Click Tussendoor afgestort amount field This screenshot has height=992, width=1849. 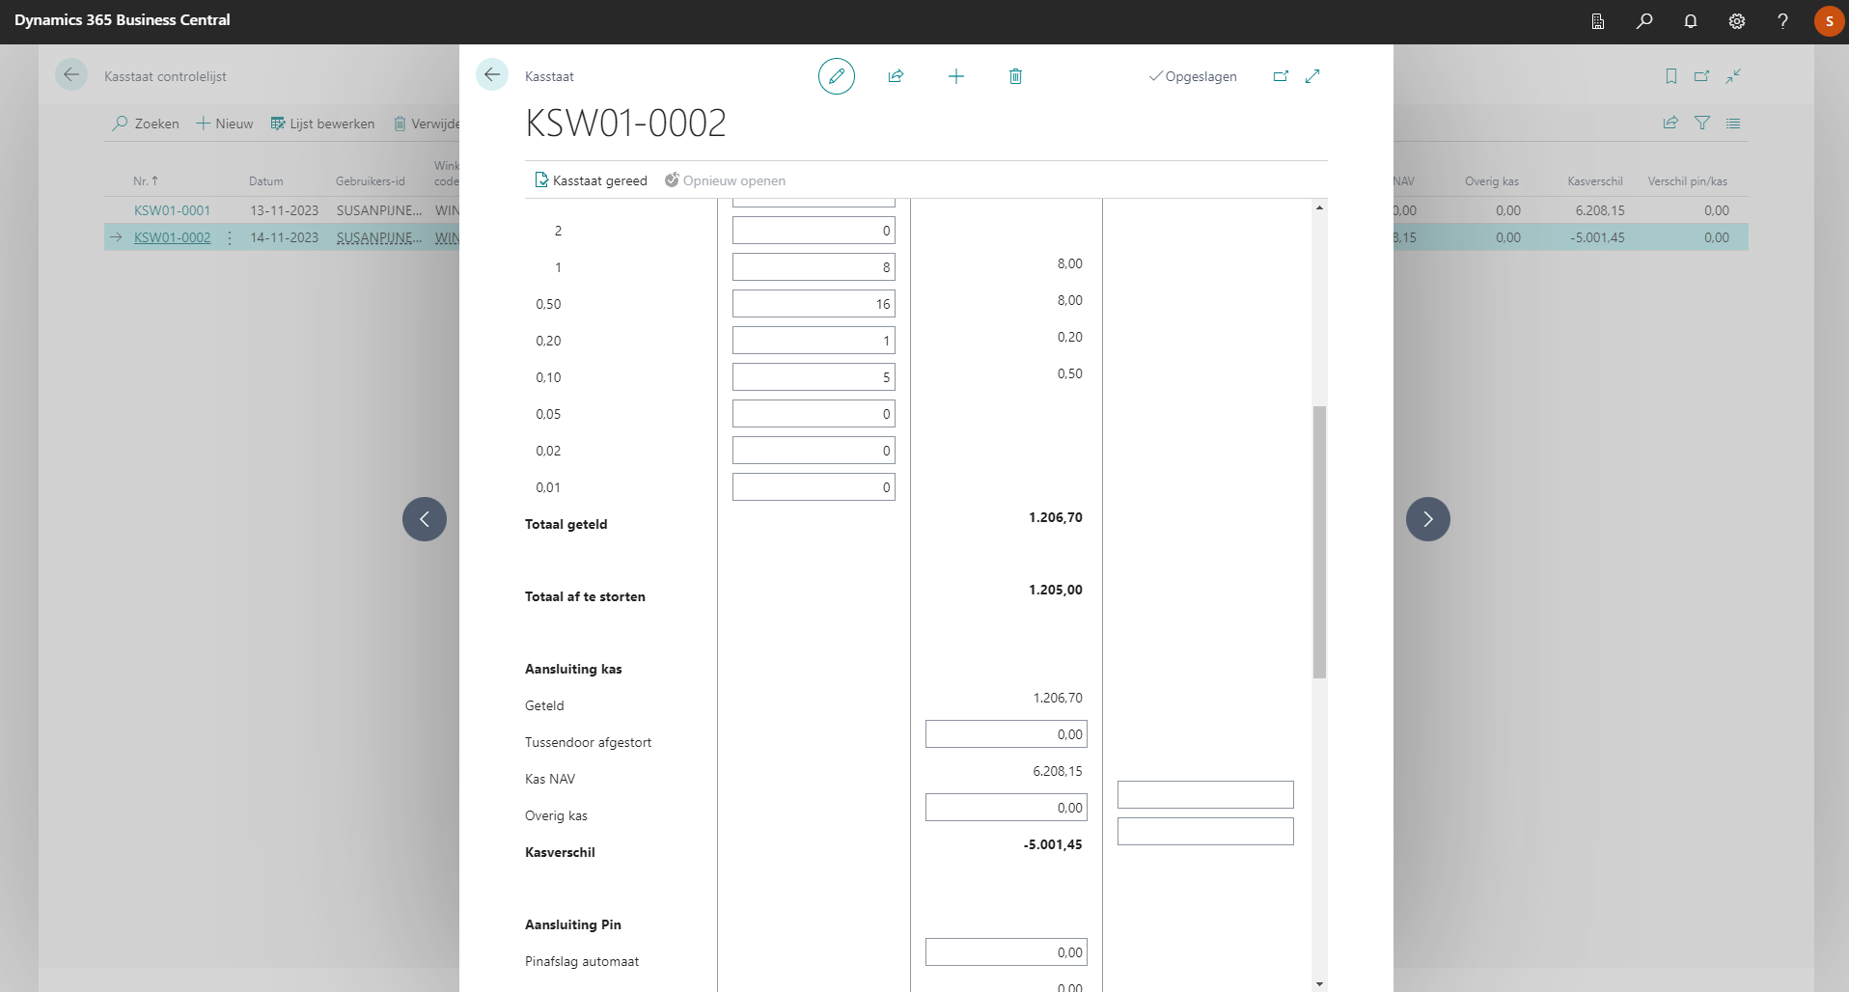(1007, 734)
